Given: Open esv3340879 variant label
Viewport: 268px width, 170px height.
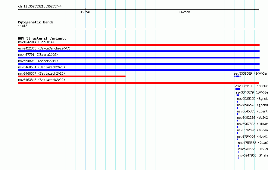Looking at the screenshot, I should coord(252,92).
